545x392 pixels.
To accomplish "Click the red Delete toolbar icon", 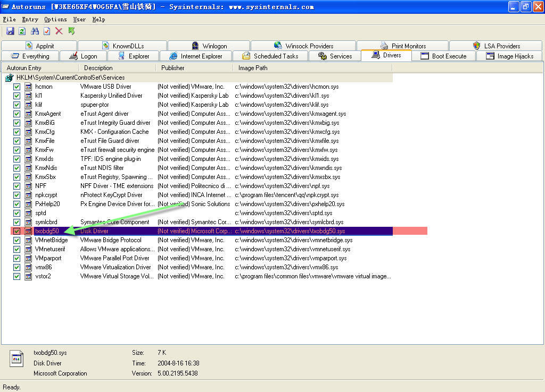I will (59, 31).
